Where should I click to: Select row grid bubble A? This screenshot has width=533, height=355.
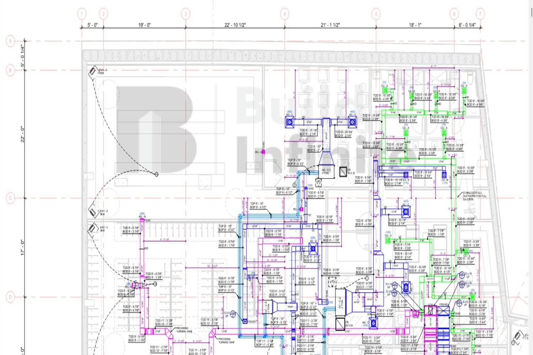(x=10, y=41)
